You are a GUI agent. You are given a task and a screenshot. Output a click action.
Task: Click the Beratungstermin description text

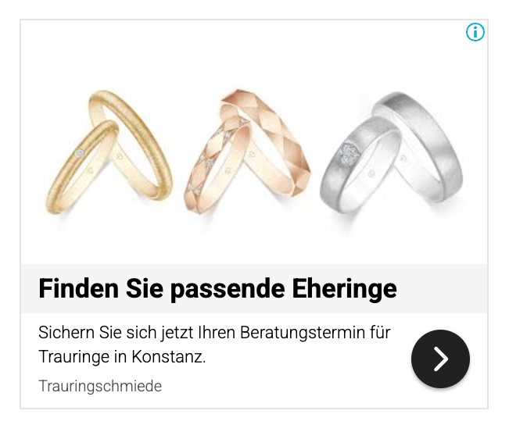click(x=214, y=345)
